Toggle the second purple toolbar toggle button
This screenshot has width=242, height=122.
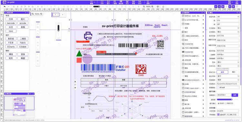[x=219, y=7]
